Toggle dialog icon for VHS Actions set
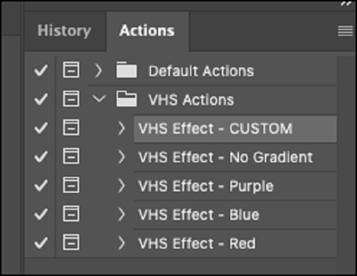Image resolution: width=357 pixels, height=276 pixels. tap(71, 99)
